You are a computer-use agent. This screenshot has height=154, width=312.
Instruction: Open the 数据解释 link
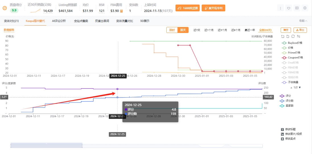(9, 30)
